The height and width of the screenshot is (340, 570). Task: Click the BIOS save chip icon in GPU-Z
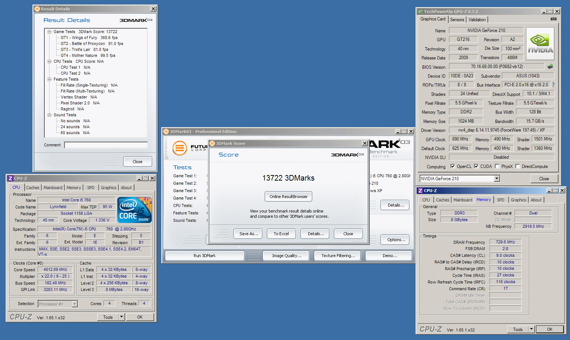(x=550, y=67)
